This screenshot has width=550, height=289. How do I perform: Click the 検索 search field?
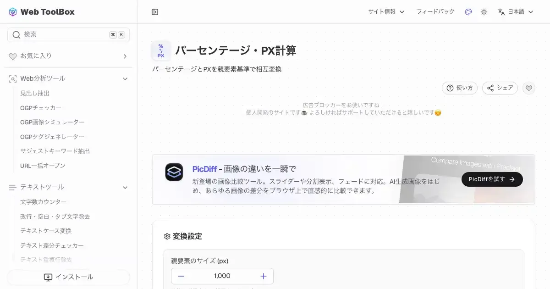64,35
